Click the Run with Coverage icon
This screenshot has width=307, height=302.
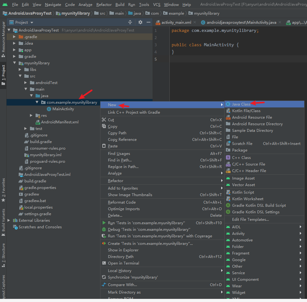point(104,236)
